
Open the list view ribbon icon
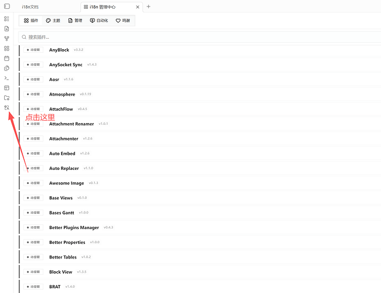[x=6, y=19]
